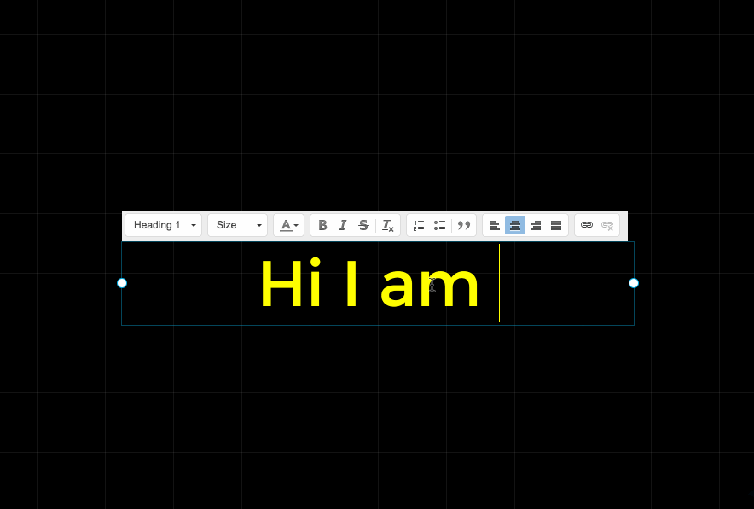Open the text color picker

(x=288, y=225)
